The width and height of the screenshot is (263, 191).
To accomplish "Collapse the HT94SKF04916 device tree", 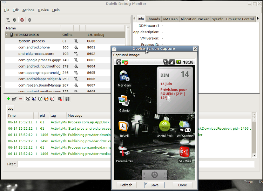I will tap(7, 35).
